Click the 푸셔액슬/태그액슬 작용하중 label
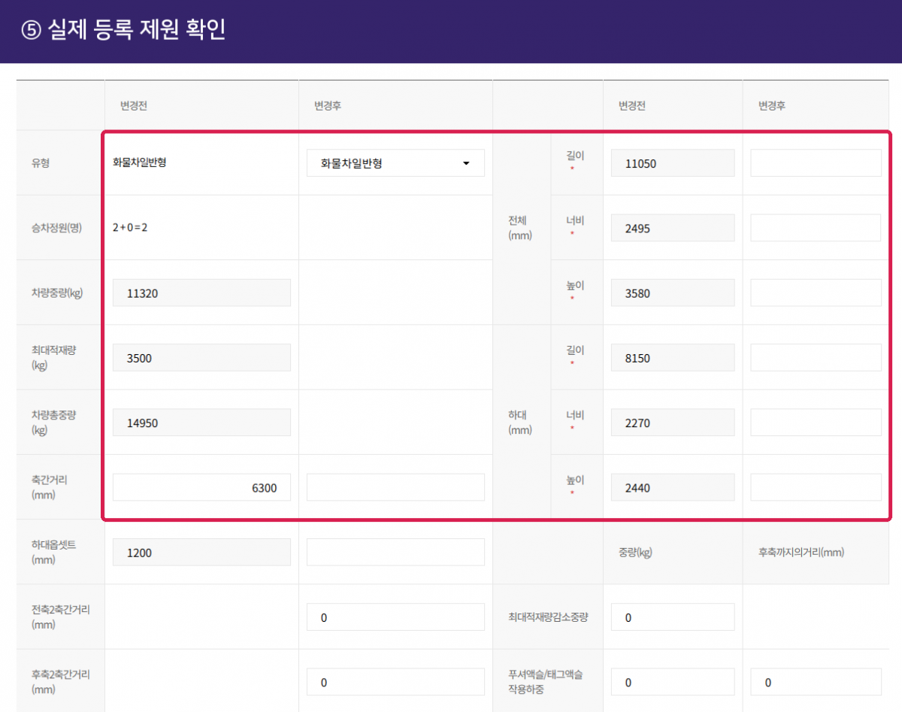Image resolution: width=902 pixels, height=712 pixels. (x=545, y=681)
